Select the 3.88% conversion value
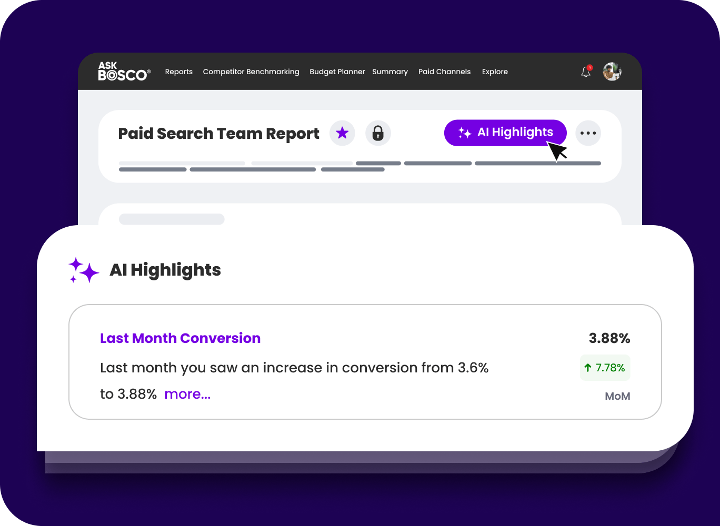Image resolution: width=720 pixels, height=526 pixels. 609,338
